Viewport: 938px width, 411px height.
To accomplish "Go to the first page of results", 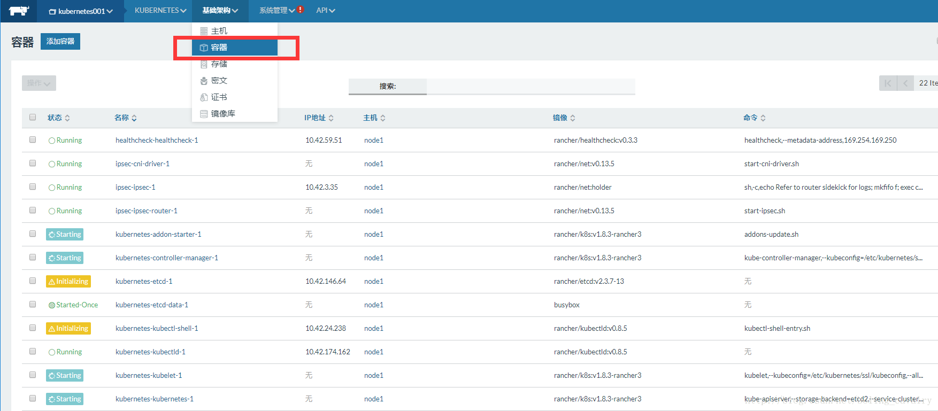I will pos(888,83).
